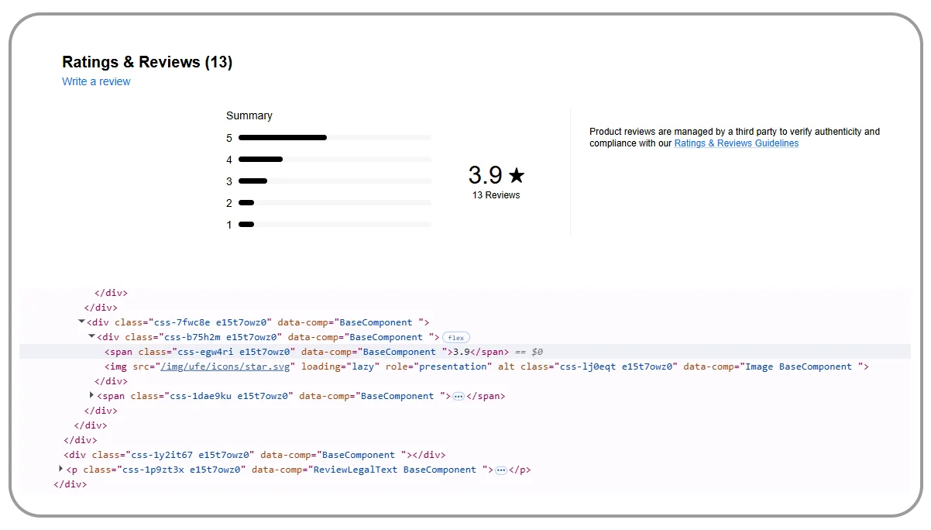The height and width of the screenshot is (530, 931).
Task: Click the 13 Reviews text under the rating
Action: tap(496, 195)
